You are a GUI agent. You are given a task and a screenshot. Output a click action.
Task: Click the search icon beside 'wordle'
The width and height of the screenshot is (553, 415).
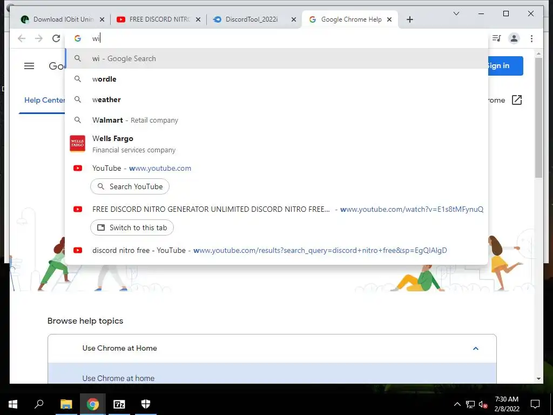[78, 79]
